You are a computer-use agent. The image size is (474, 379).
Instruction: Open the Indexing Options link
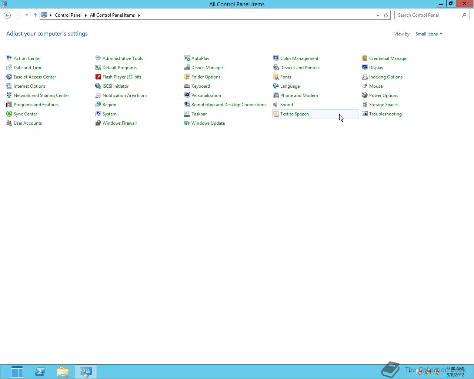pos(386,77)
